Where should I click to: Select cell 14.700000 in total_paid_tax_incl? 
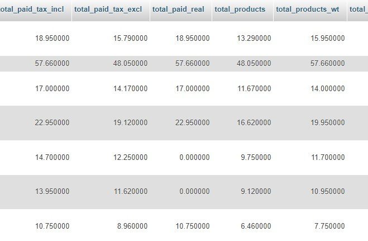pyautogui.click(x=52, y=157)
